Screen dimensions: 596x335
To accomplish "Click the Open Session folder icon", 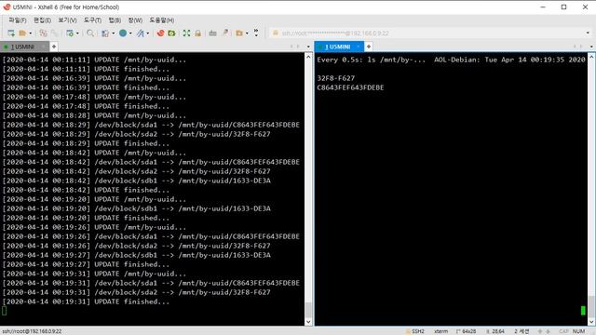I will point(22,33).
